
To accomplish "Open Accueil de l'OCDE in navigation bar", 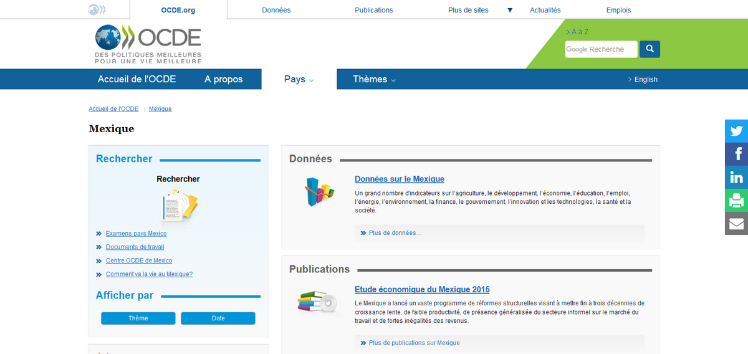I will pyautogui.click(x=137, y=79).
